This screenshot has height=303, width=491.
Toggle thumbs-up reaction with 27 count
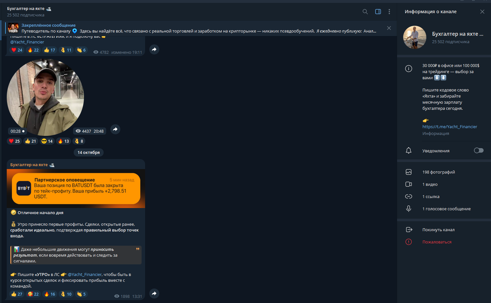(17, 294)
